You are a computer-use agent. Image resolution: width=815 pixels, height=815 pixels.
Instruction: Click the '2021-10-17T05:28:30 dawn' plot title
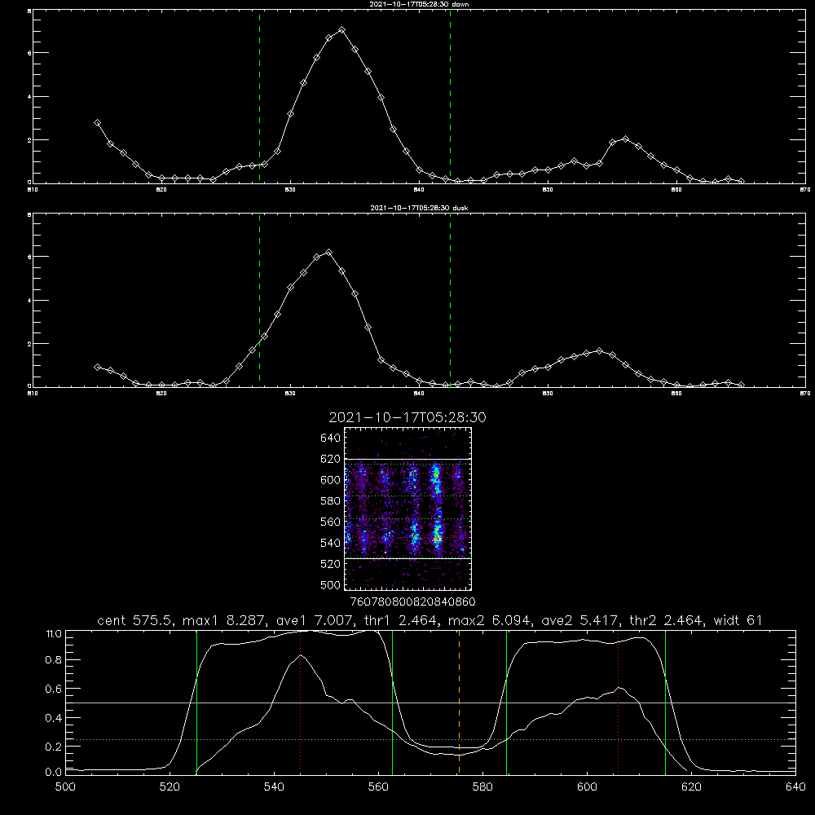tap(419, 4)
